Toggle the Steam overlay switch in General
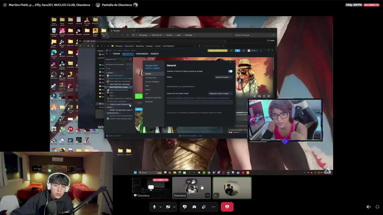This screenshot has height=215, width=383. (230, 71)
